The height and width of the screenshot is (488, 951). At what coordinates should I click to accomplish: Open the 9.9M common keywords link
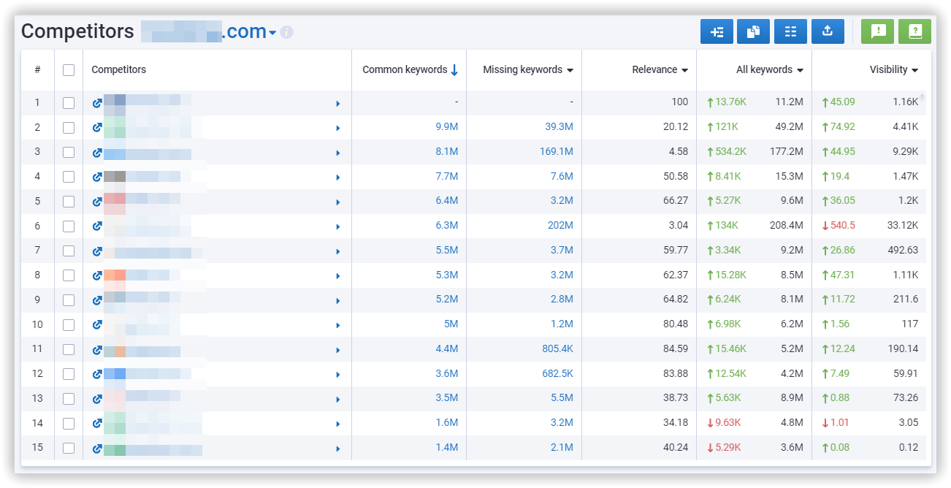pyautogui.click(x=447, y=127)
